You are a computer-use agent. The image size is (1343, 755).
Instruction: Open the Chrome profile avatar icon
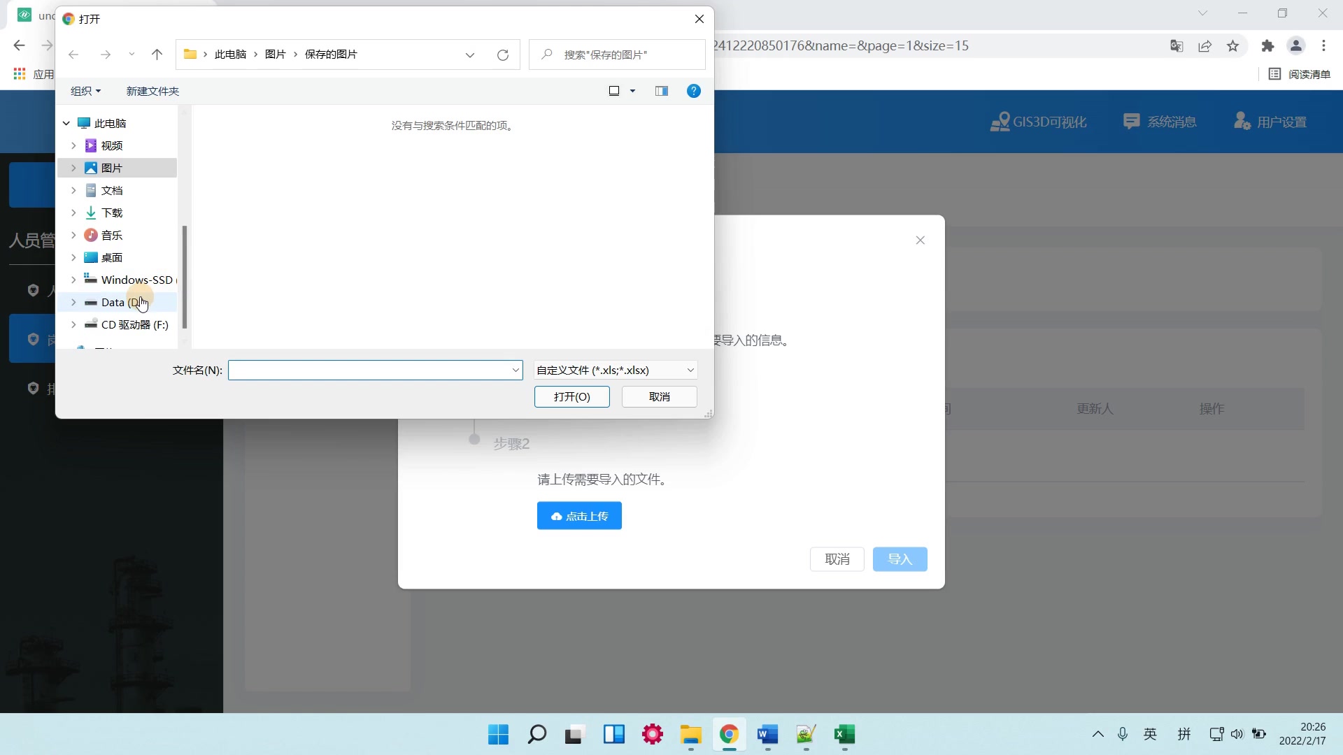(1296, 46)
